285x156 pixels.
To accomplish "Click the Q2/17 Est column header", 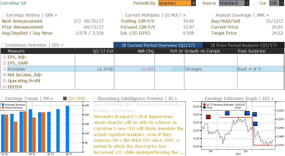I will (95, 51).
